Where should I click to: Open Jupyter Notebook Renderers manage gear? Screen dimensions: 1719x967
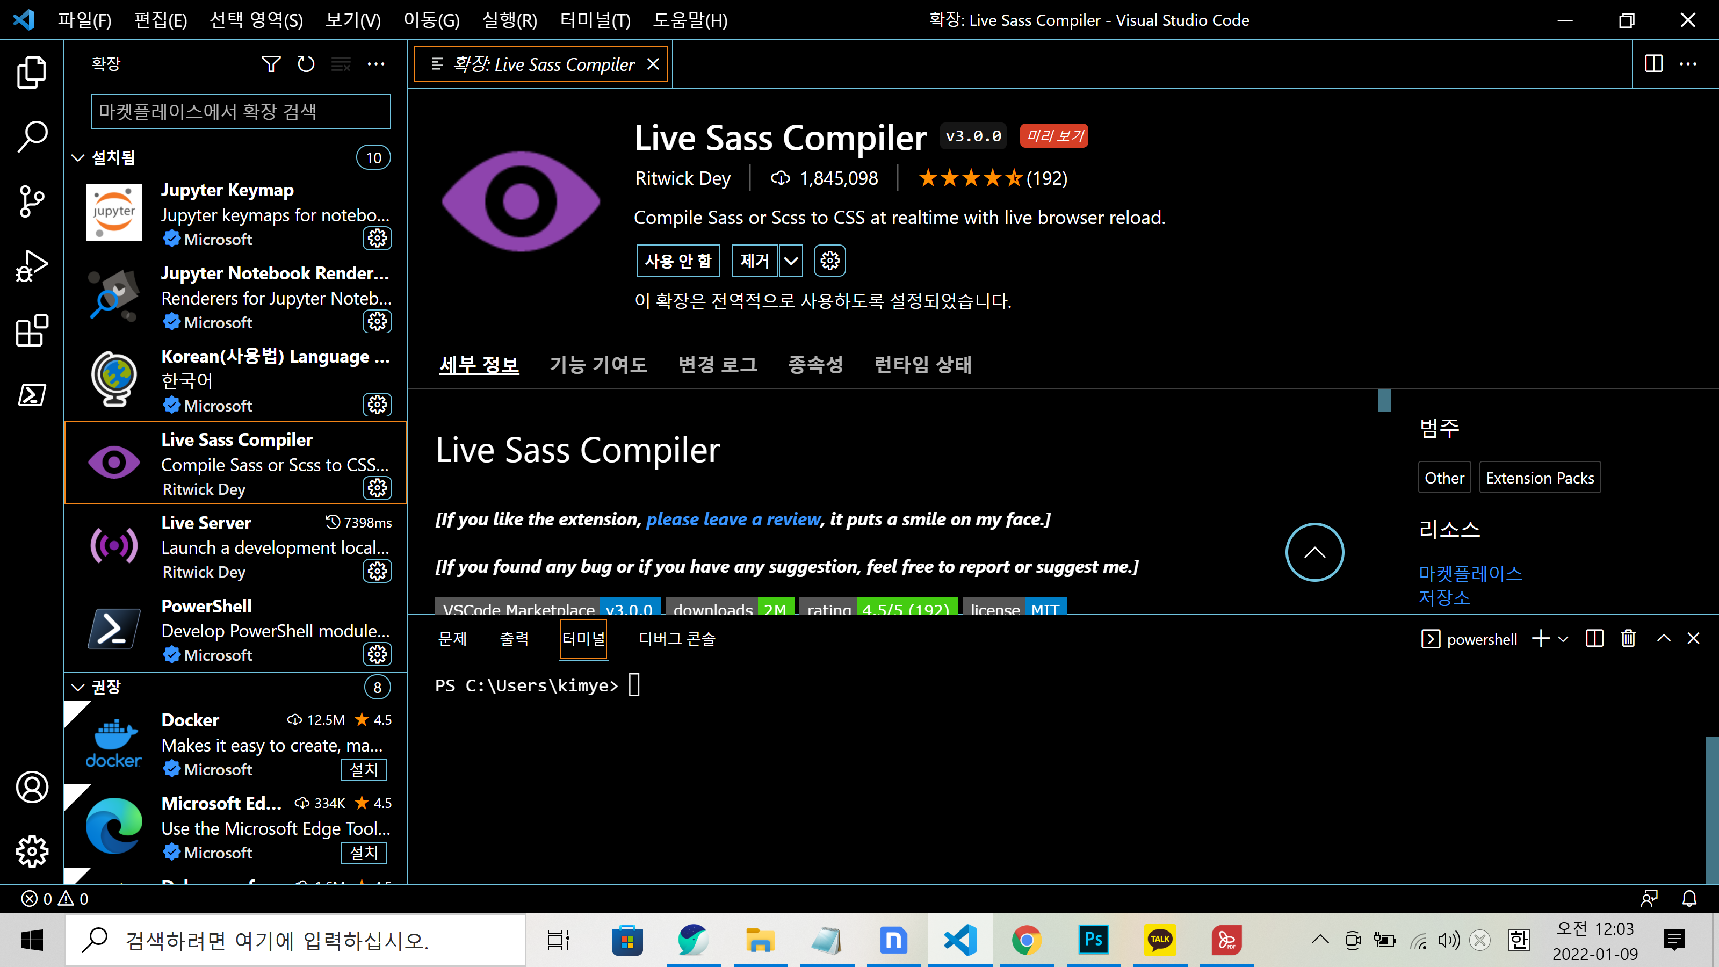click(x=377, y=322)
